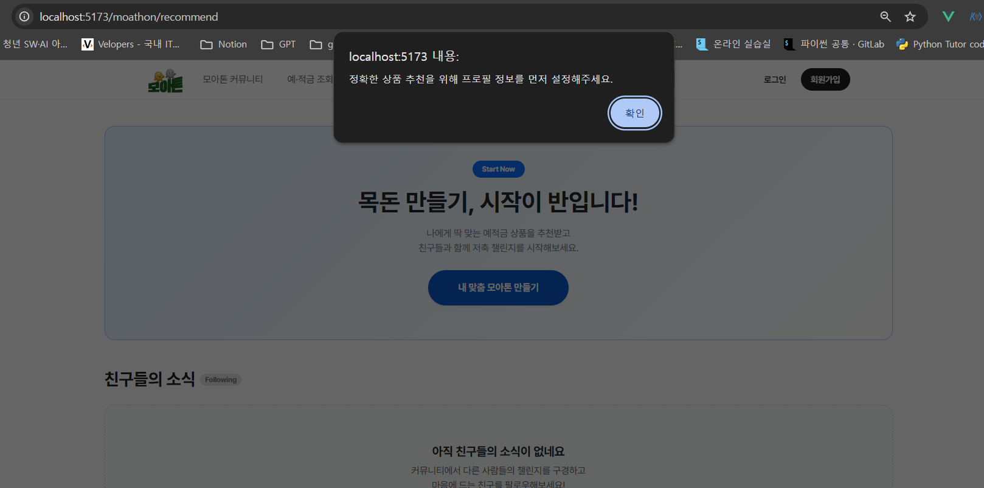
Task: Bookmark this page with the star icon
Action: pos(910,16)
